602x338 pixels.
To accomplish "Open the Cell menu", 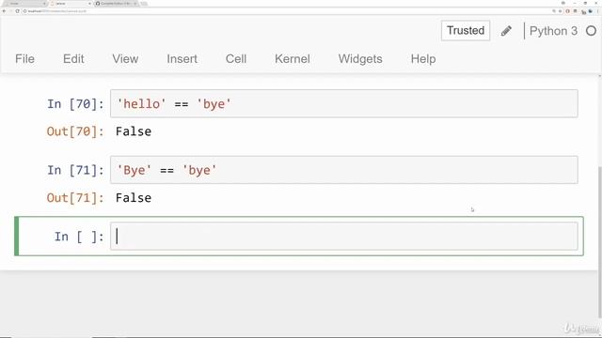I will 236,59.
